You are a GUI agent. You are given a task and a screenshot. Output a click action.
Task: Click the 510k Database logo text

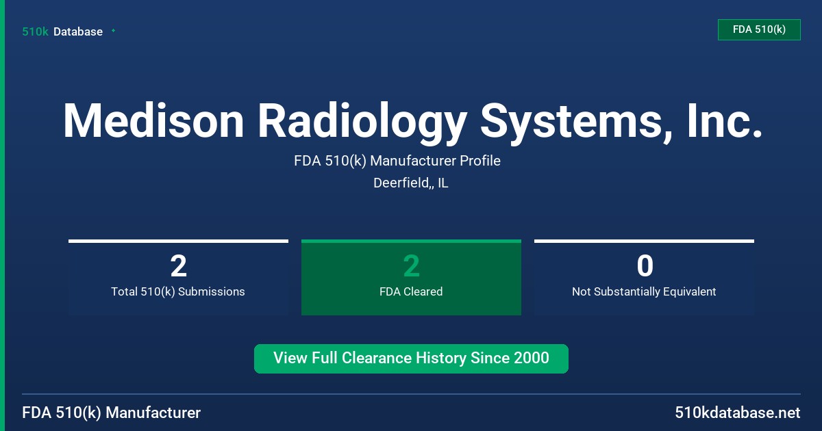pos(62,31)
